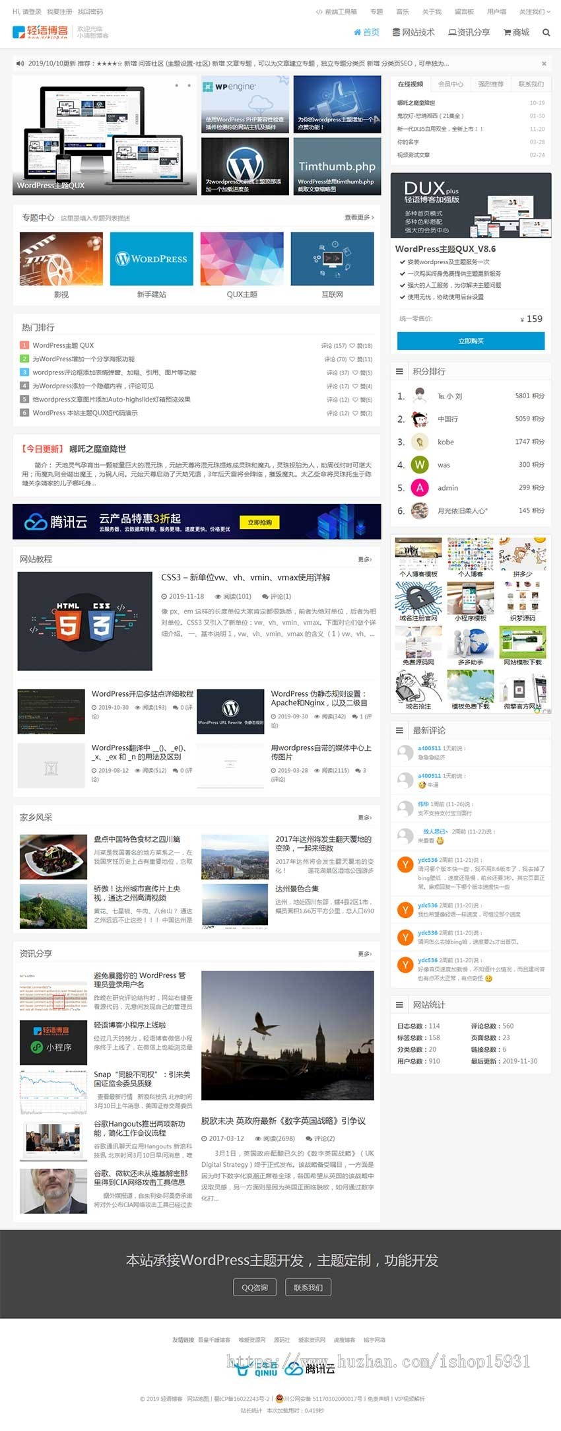Open the WP engine article thumbnail

click(245, 104)
